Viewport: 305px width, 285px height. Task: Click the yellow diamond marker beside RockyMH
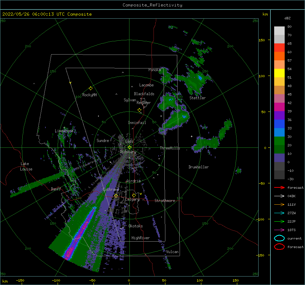point(90,88)
